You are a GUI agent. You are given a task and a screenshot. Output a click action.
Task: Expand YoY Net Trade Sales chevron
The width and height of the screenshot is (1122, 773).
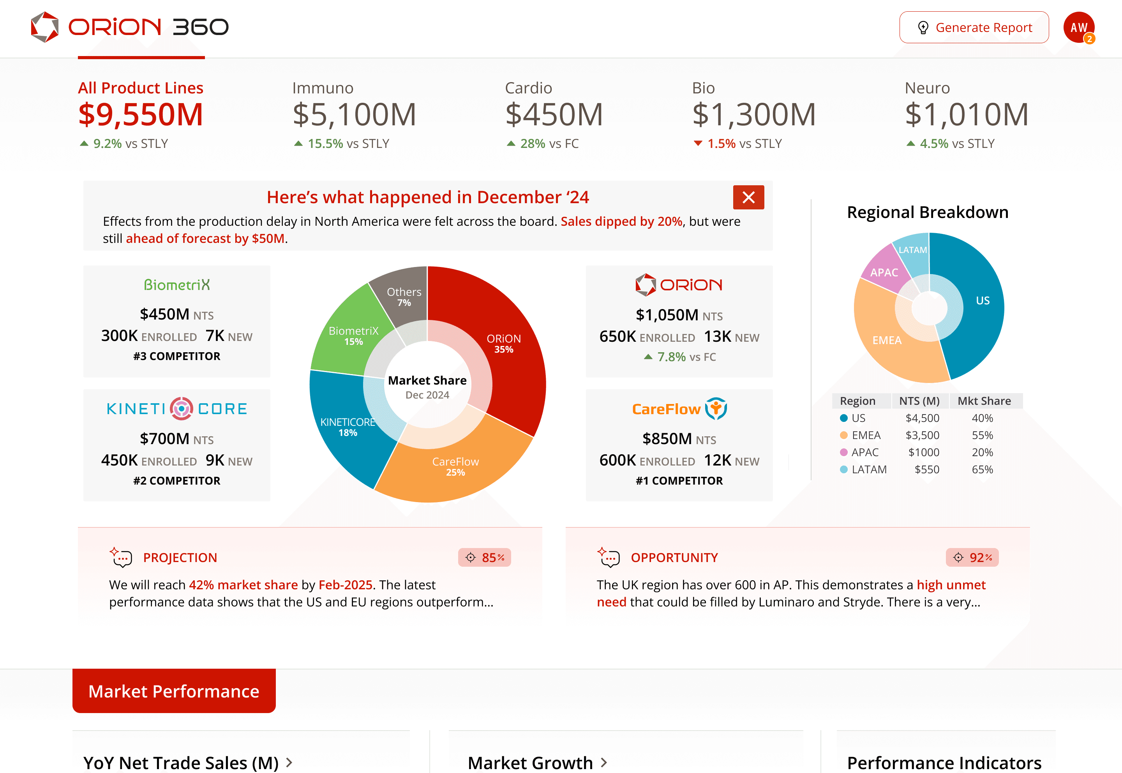click(x=289, y=762)
